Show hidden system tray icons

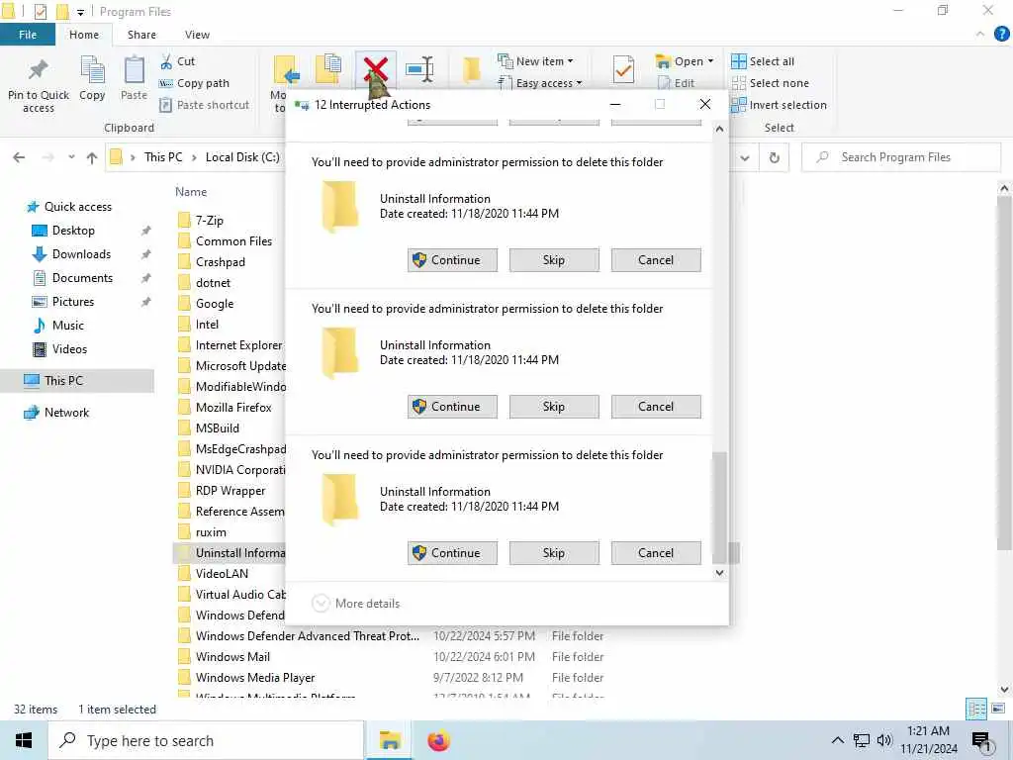point(837,740)
